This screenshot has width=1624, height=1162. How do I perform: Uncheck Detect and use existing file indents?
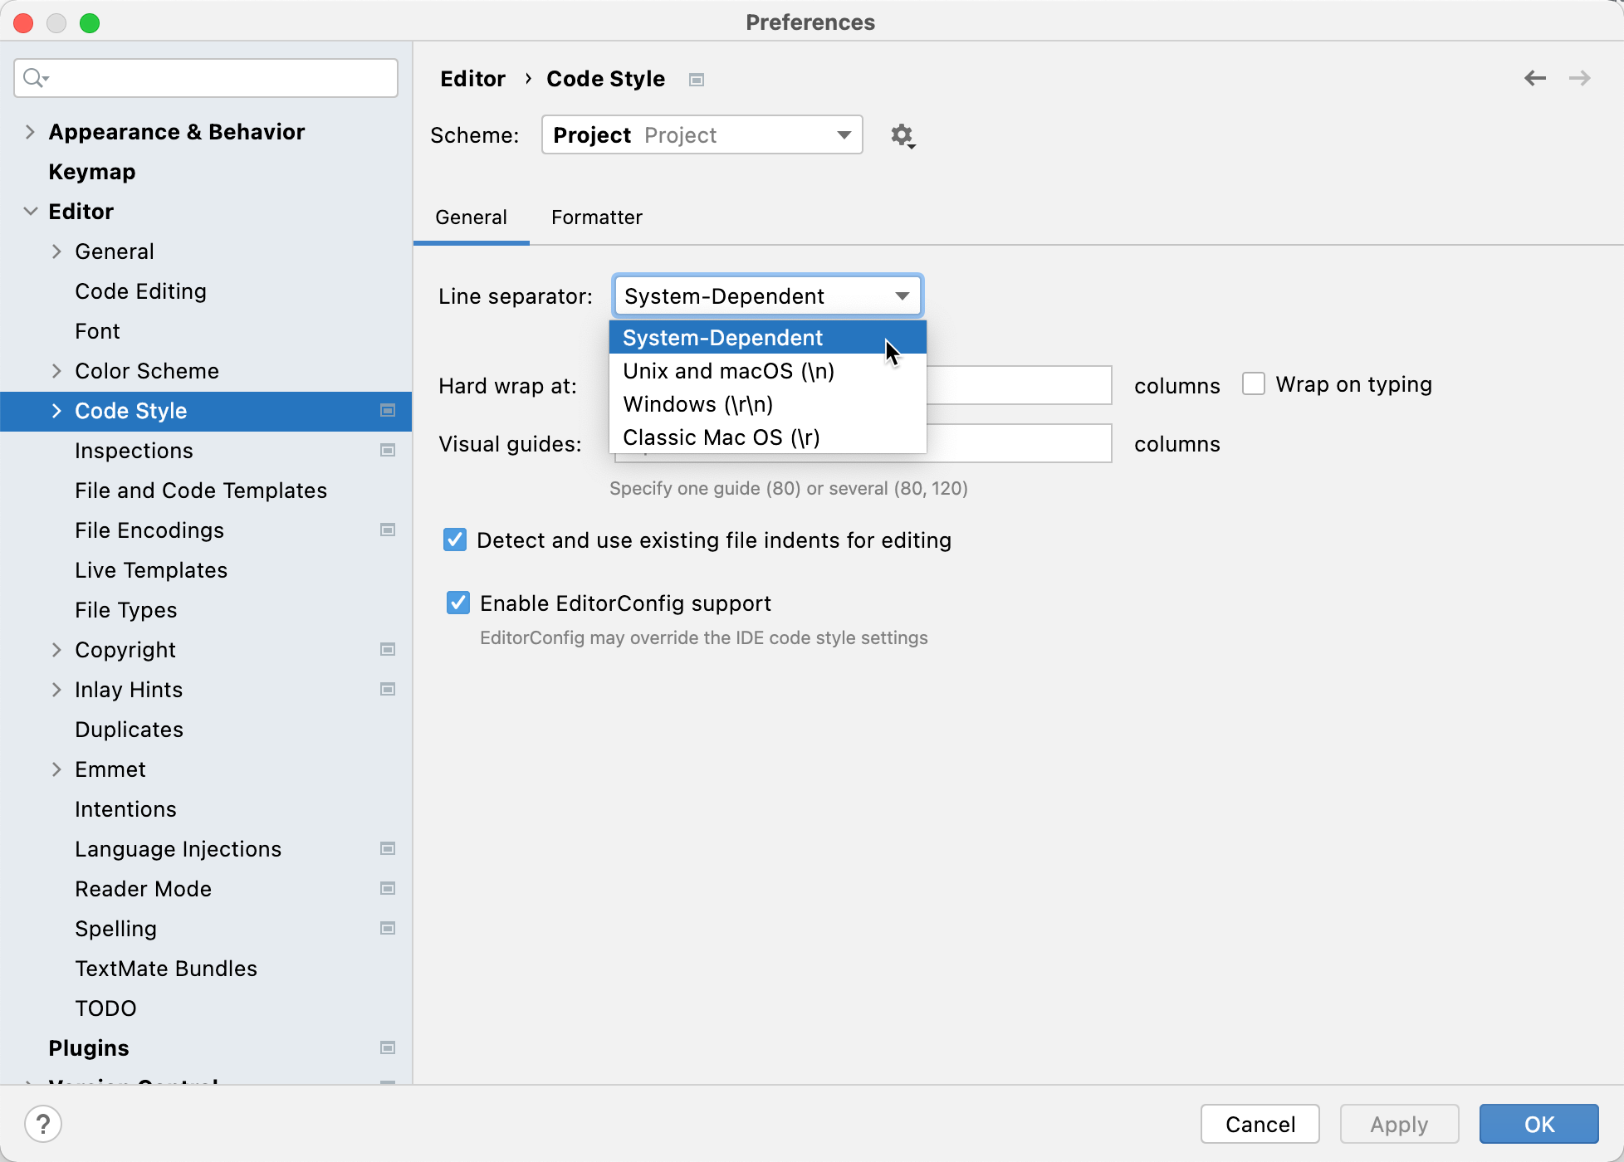[x=454, y=539]
